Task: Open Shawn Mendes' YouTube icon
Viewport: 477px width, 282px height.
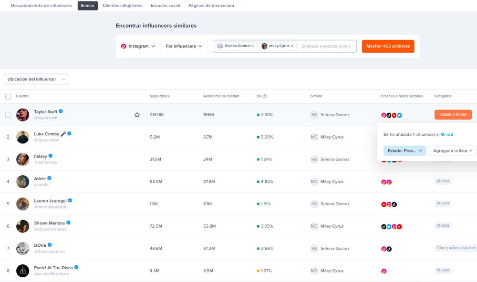Action: tap(399, 227)
